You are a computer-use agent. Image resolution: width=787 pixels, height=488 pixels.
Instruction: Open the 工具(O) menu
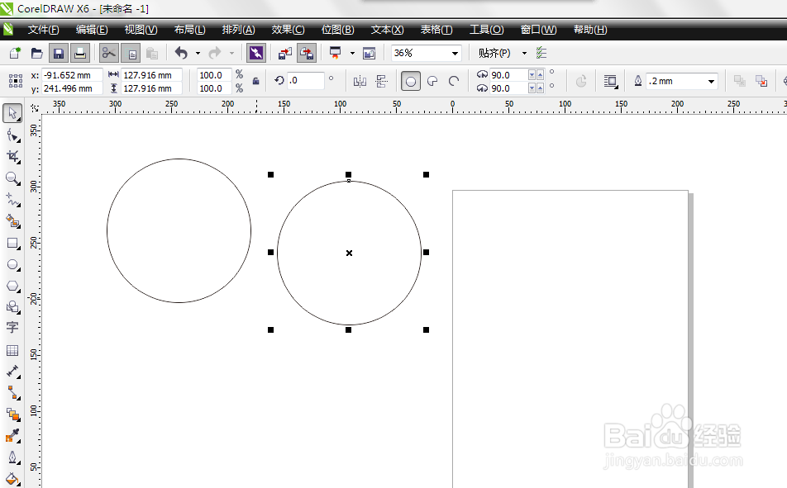[x=486, y=30]
